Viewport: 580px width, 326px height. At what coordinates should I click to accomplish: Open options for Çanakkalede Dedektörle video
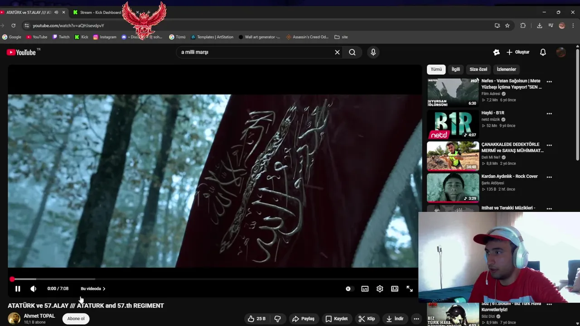coord(549,145)
